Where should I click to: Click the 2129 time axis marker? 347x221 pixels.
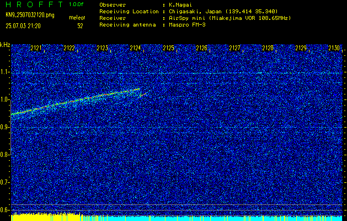tap(301, 48)
